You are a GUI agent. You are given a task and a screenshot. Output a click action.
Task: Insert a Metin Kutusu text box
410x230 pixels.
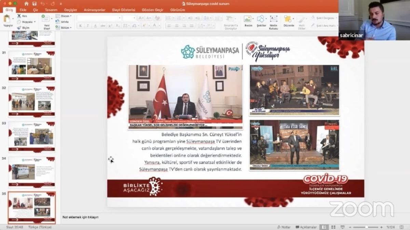pyautogui.click(x=273, y=19)
